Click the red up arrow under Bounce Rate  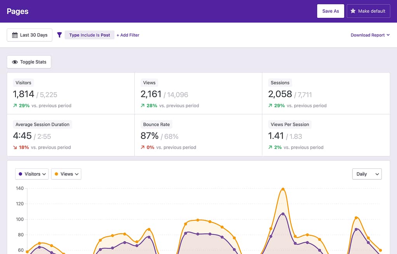pos(143,148)
